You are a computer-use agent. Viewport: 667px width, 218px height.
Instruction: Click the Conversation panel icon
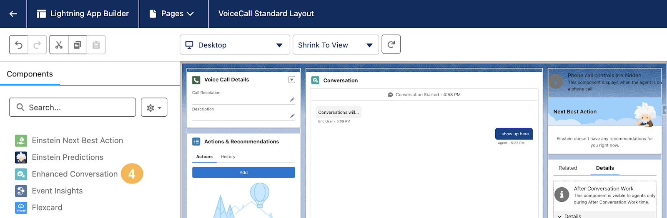(x=315, y=80)
